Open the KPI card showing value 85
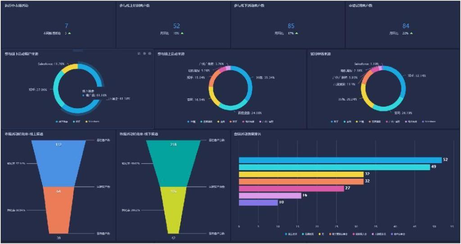Image resolution: width=461 pixels, height=244 pixels. click(x=288, y=25)
